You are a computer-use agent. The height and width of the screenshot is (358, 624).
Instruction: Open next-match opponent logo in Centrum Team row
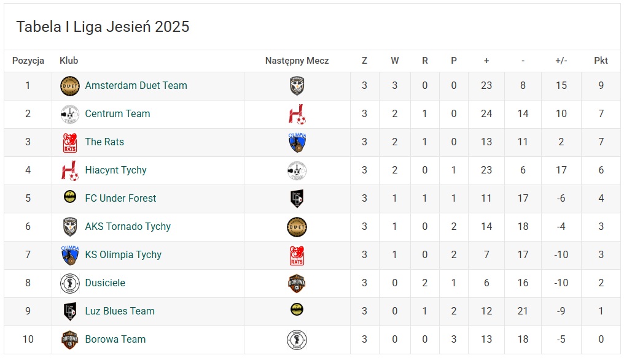297,114
